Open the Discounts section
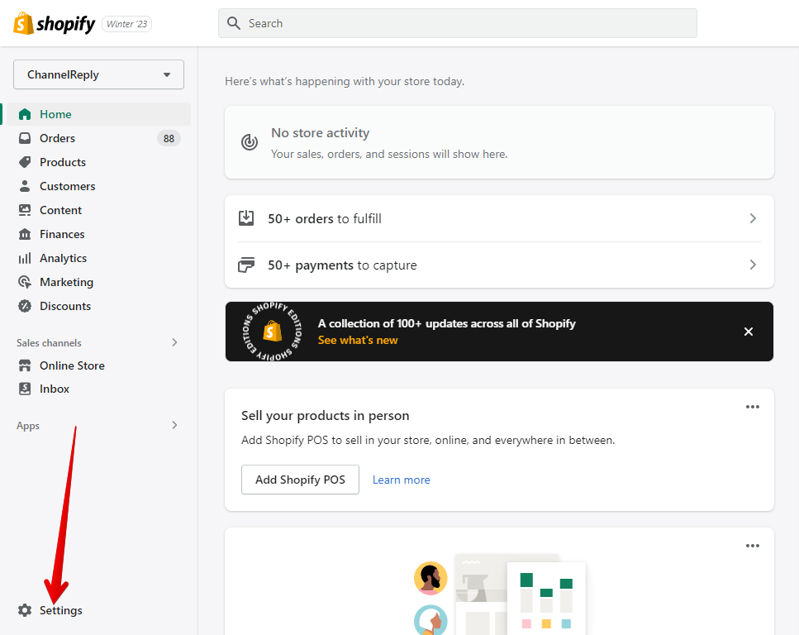Viewport: 799px width, 635px height. point(65,306)
